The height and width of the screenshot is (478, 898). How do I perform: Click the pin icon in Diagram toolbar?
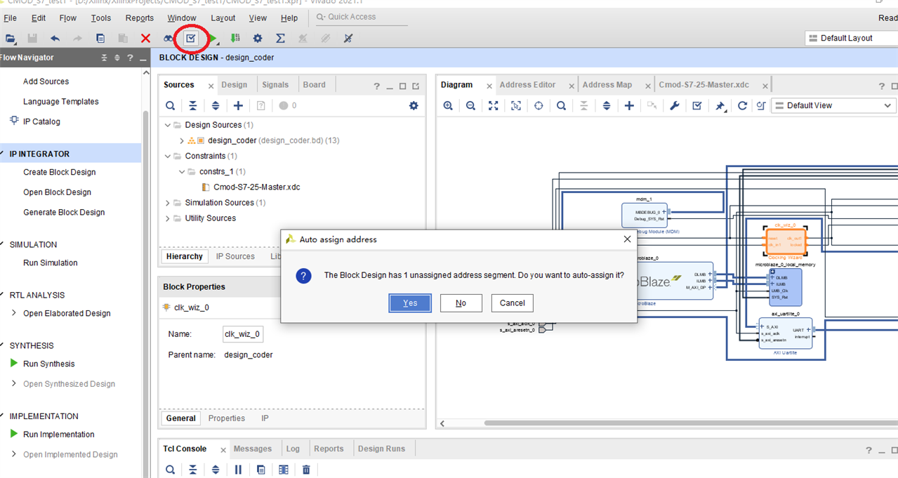pos(720,106)
